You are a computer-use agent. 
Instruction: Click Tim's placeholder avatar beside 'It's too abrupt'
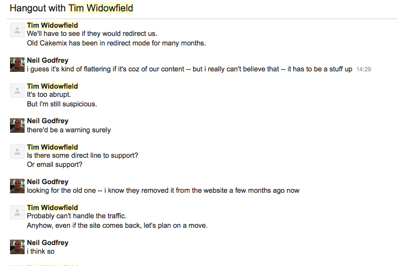pyautogui.click(x=17, y=90)
